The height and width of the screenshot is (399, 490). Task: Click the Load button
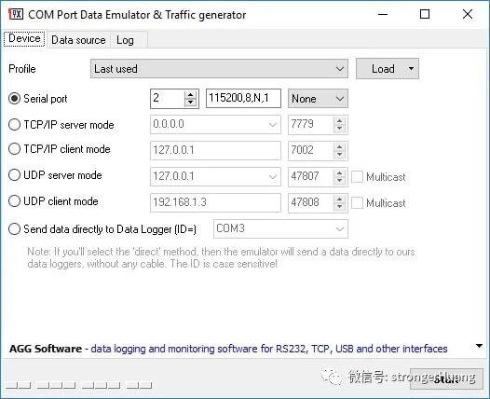[x=383, y=68]
